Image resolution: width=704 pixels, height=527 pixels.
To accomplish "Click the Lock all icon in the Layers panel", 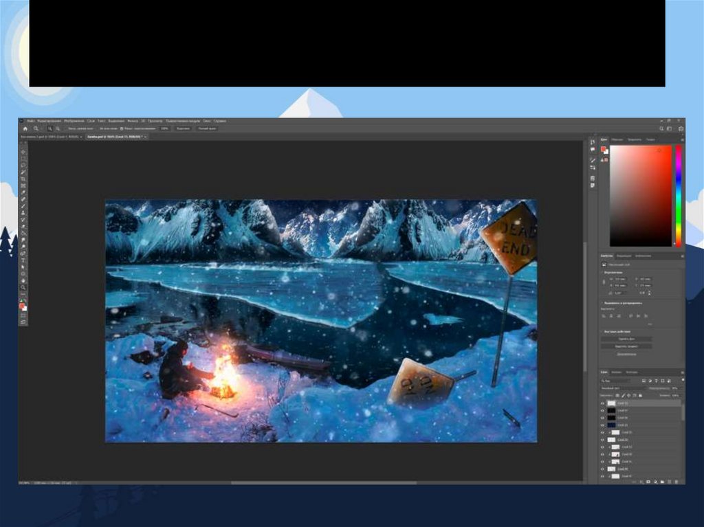I will coord(640,396).
